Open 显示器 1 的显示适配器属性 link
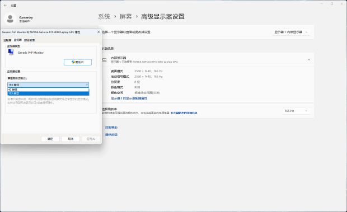 pos(129,98)
